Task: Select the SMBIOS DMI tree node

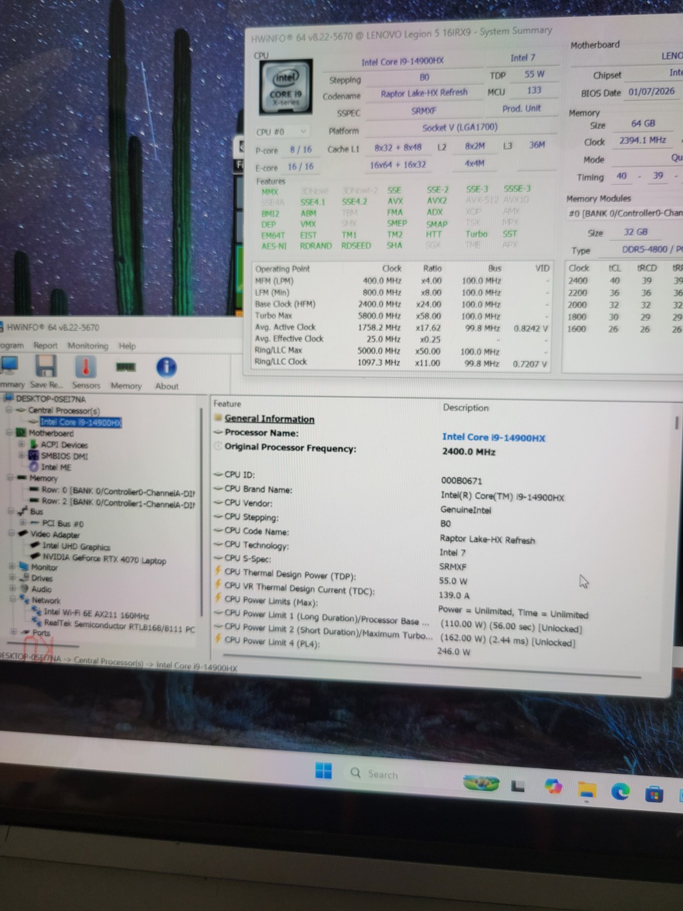Action: (x=64, y=456)
